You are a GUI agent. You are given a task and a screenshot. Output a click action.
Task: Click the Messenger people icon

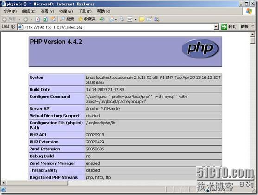tap(157, 19)
